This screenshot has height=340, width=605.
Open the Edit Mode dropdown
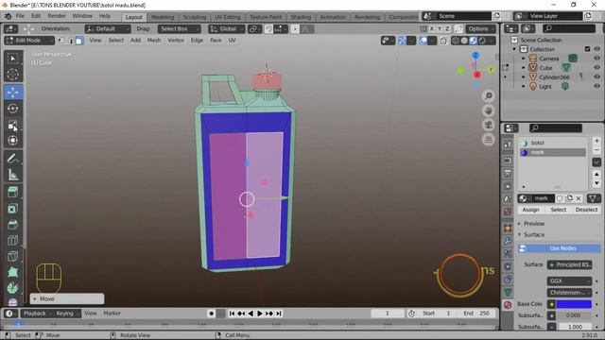pos(29,41)
